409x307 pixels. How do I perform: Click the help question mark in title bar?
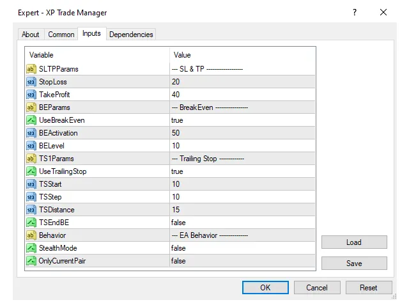tap(355, 12)
